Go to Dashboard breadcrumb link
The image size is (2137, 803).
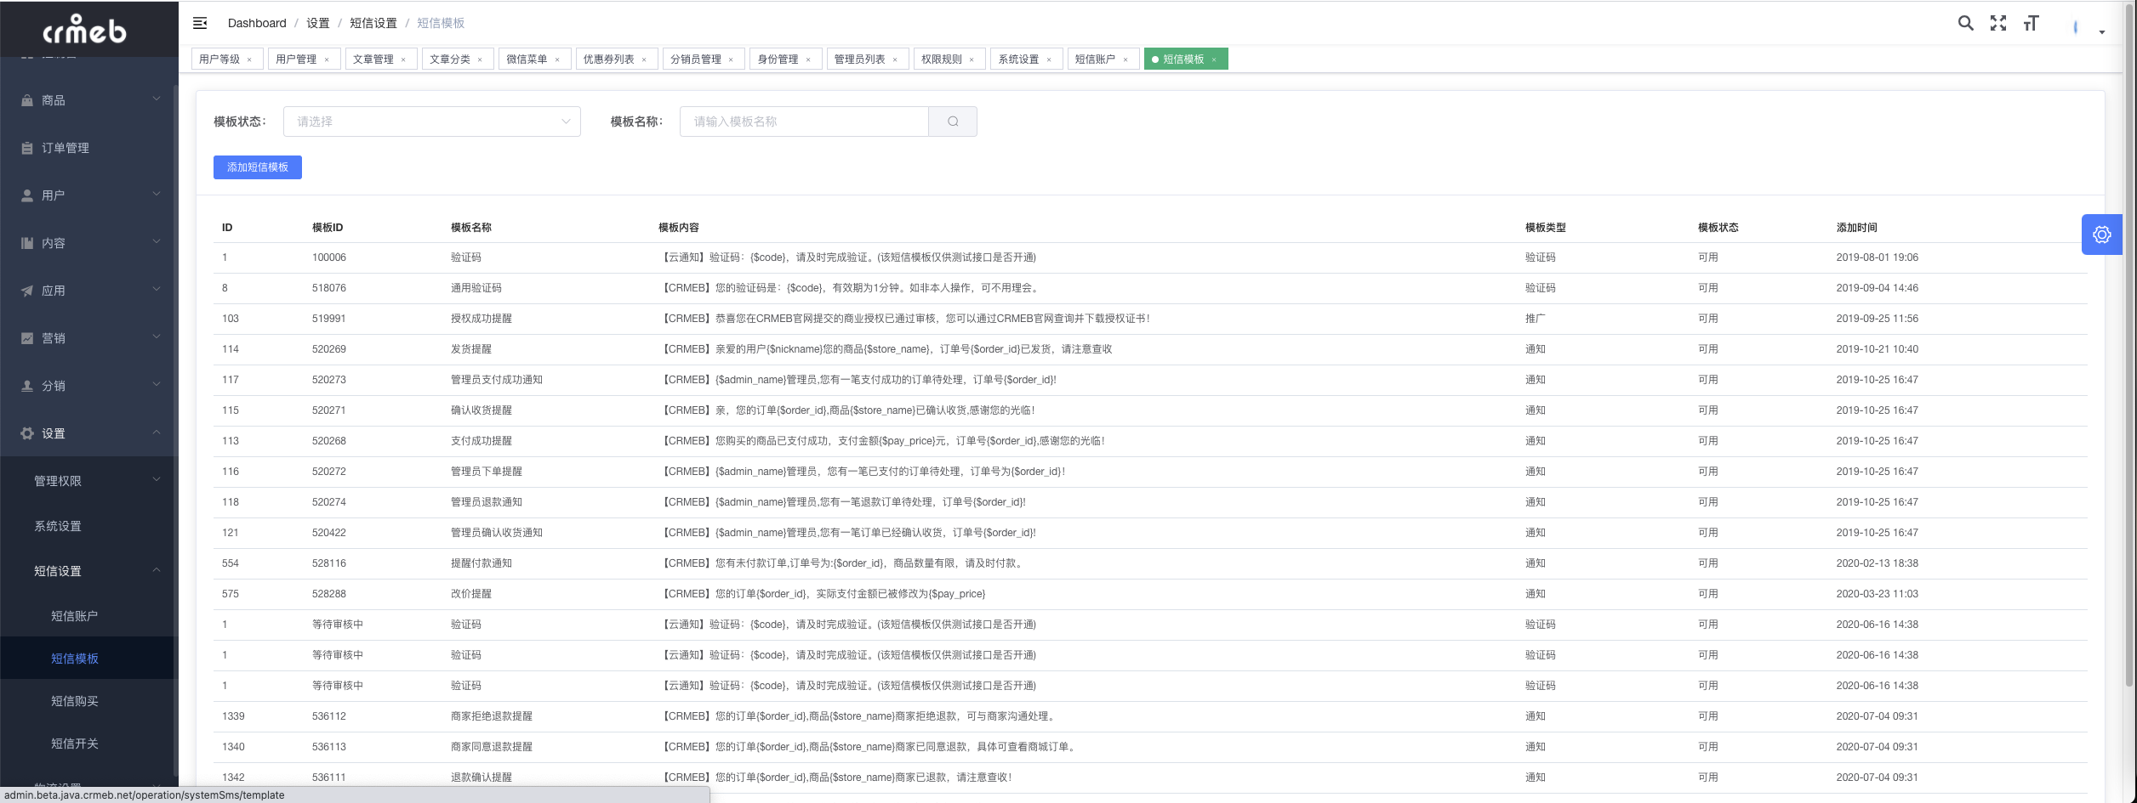click(257, 23)
